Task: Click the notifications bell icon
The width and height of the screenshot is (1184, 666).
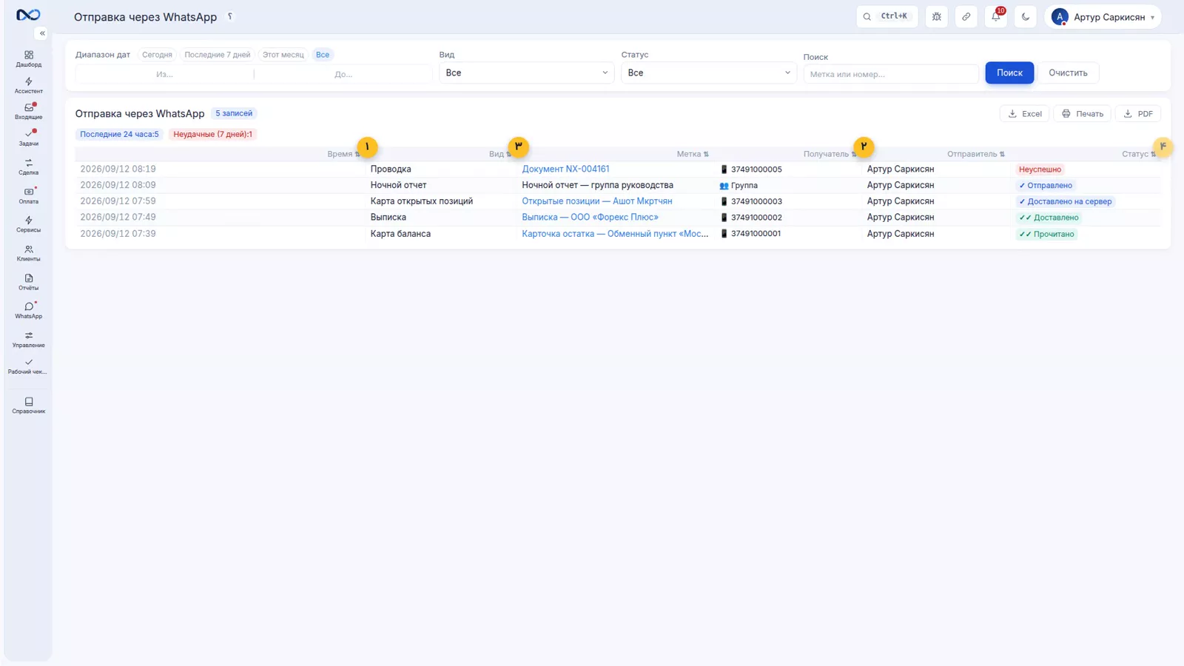Action: [x=996, y=16]
